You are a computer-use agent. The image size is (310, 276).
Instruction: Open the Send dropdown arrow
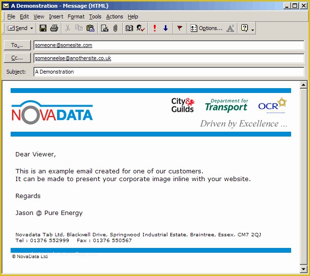(x=31, y=28)
